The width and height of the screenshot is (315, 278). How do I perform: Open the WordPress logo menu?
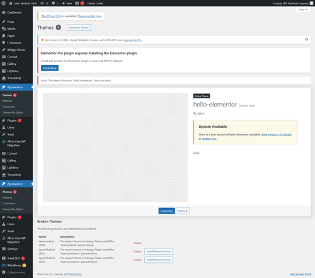[x=4, y=3]
